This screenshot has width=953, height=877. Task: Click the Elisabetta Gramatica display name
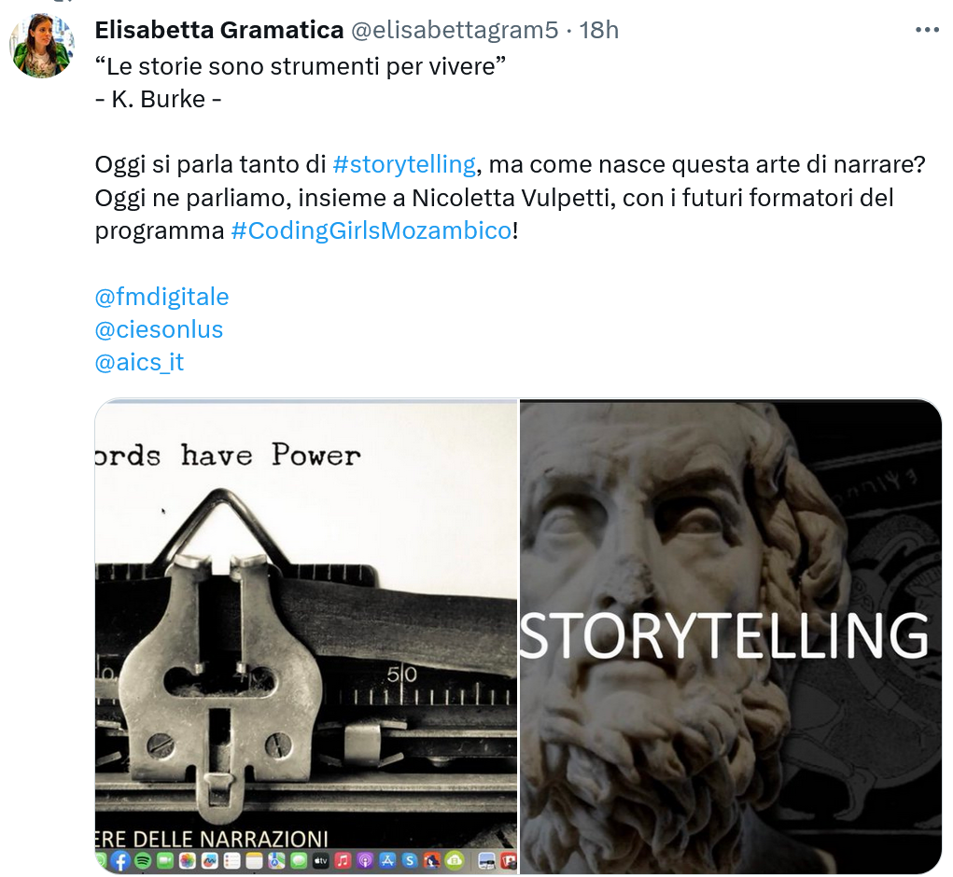(x=218, y=30)
